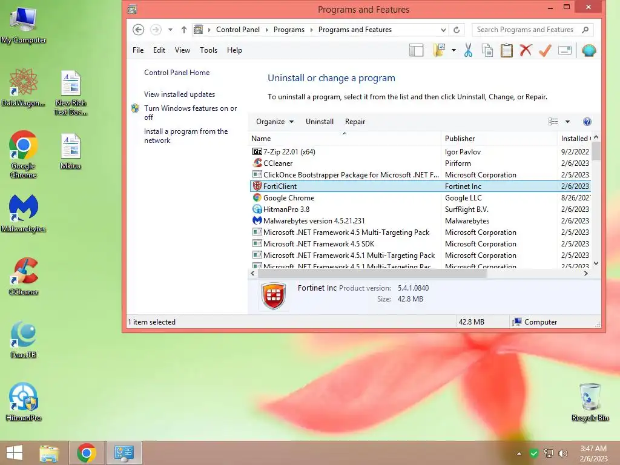This screenshot has height=465, width=620.
Task: Select the DataWagon desktop shortcut
Action: point(24,87)
